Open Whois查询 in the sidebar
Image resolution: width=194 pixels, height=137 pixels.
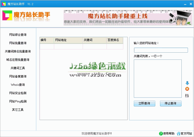point(18,85)
